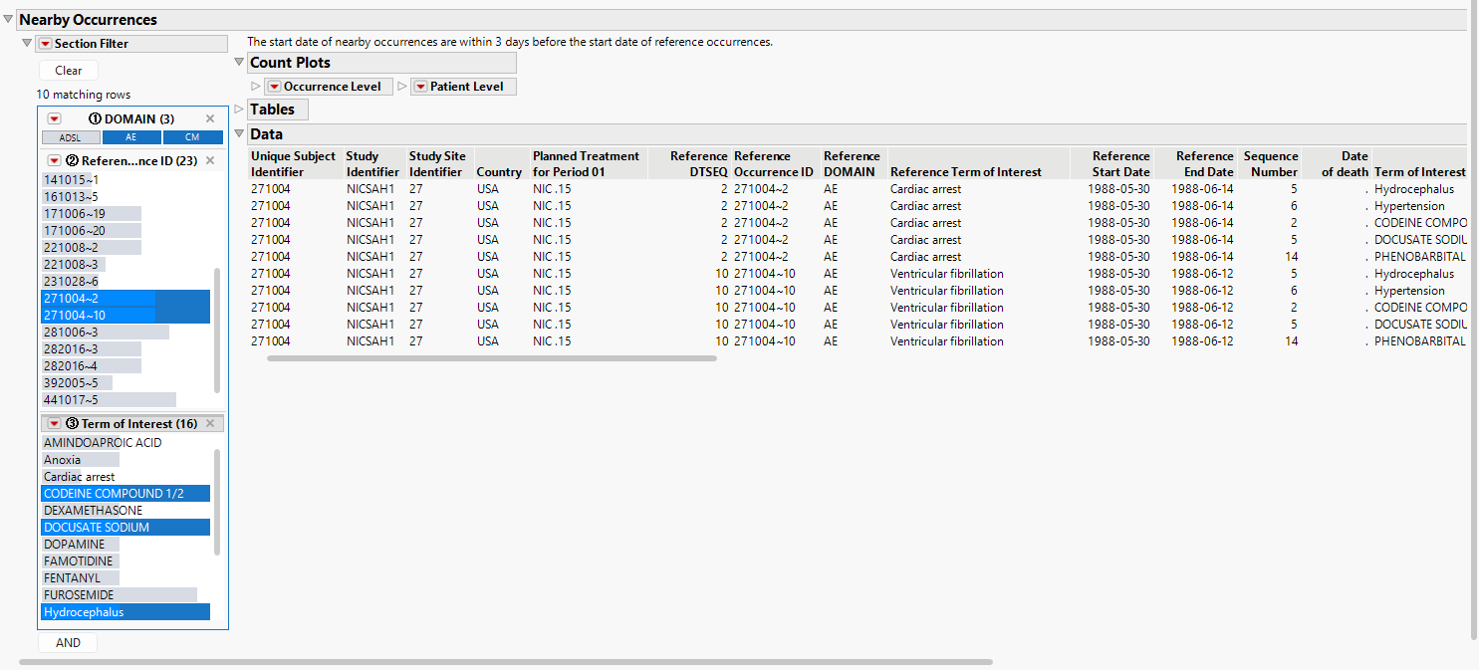Screen dimensions: 1479x670
Task: Open the DOMAIN filter red triangle menu
Action: tap(55, 119)
